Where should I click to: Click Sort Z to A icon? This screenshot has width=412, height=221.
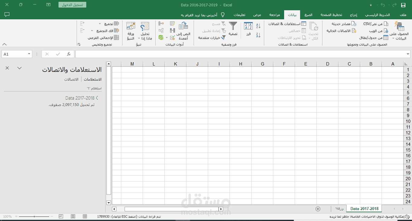(x=258, y=35)
